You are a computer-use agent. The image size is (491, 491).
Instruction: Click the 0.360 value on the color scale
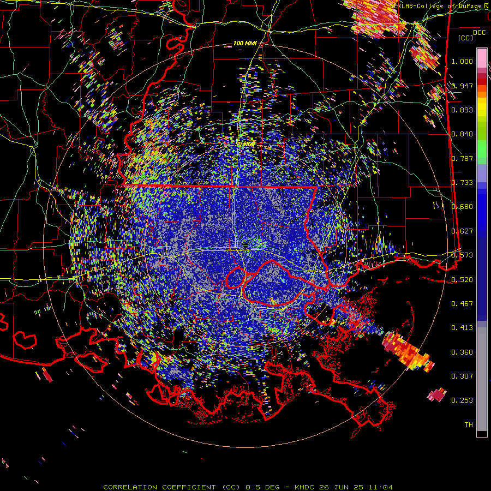click(x=462, y=352)
